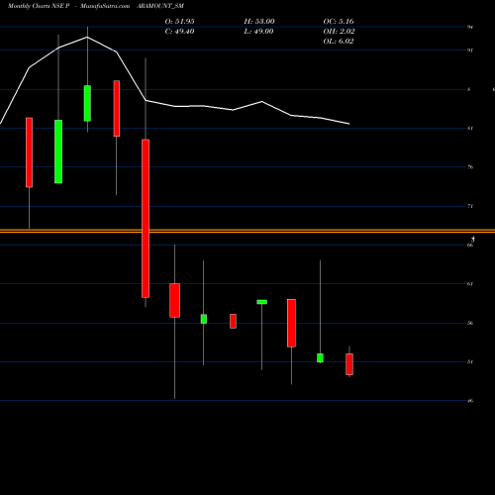
Task: Select the tallest red candlestick body
Action: coord(146,219)
